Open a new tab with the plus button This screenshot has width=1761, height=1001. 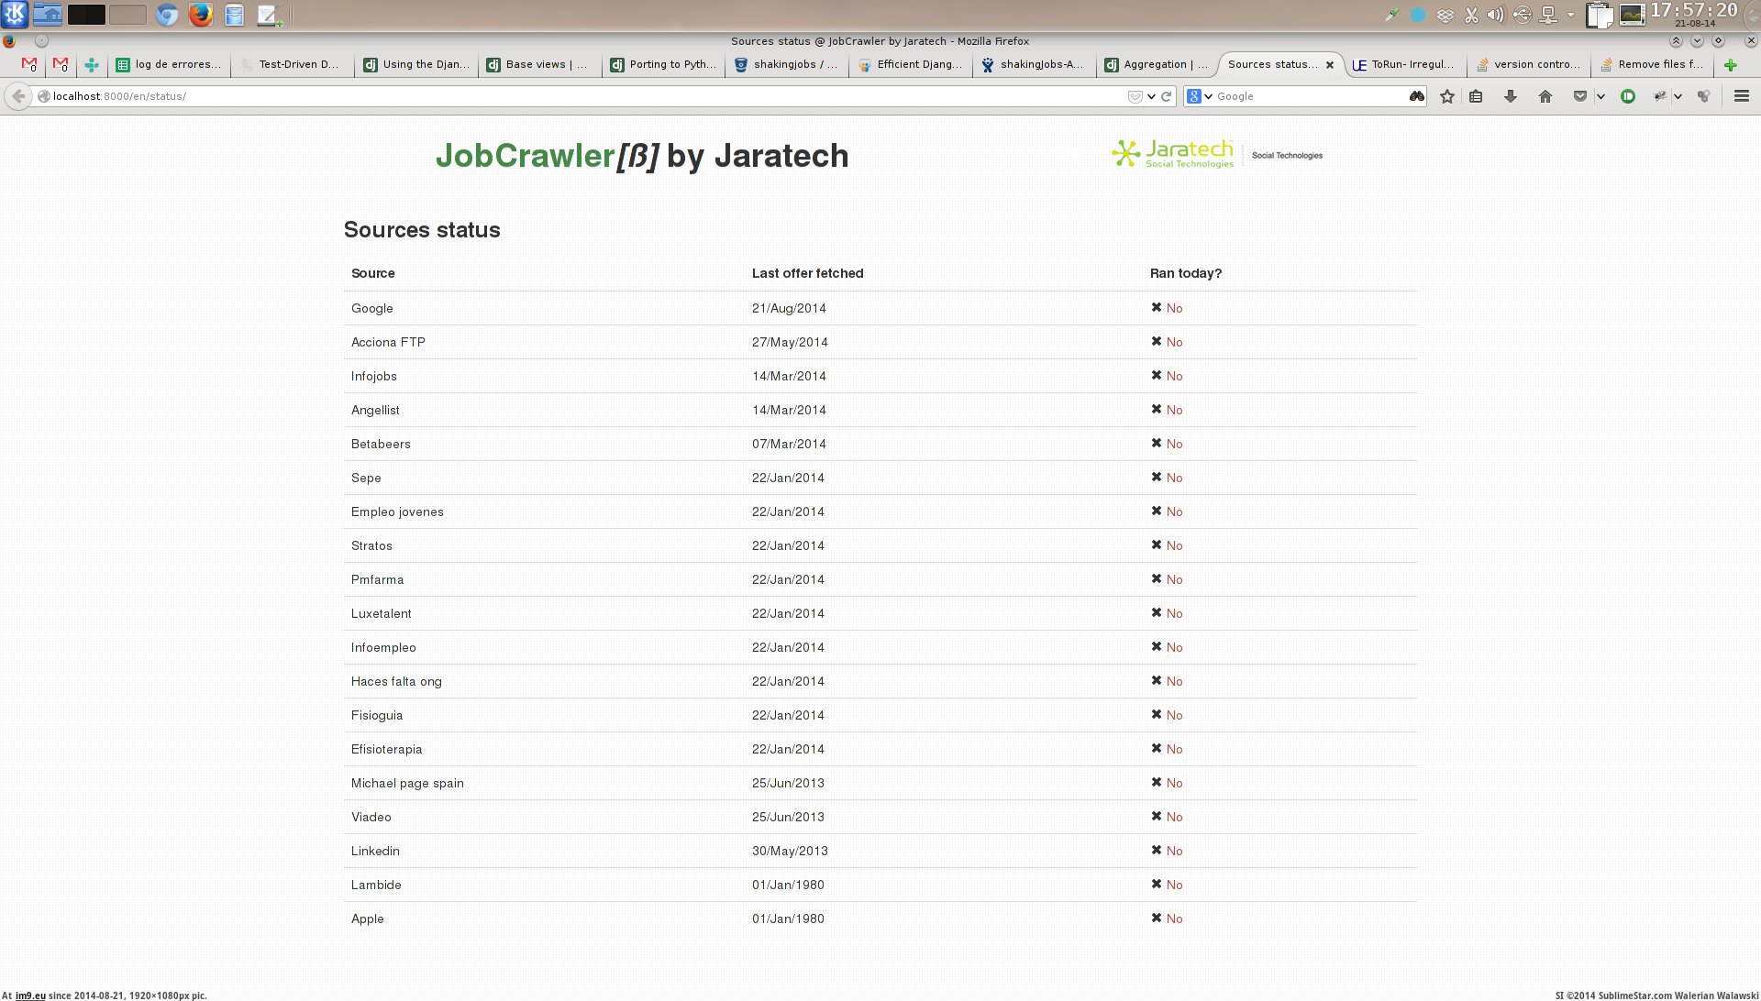(1730, 65)
